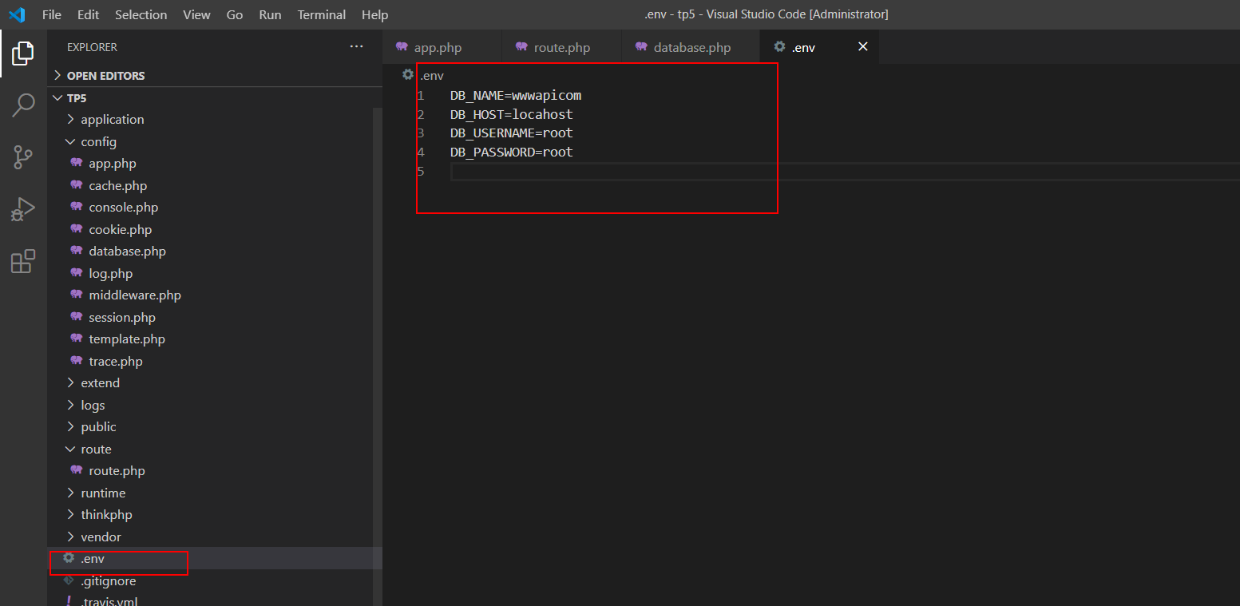Select the .env file in explorer
1240x606 pixels.
[x=210, y=558]
